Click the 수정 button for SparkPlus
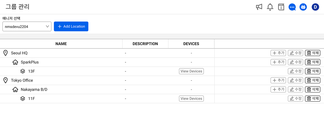The height and width of the screenshot is (130, 324). (x=295, y=62)
